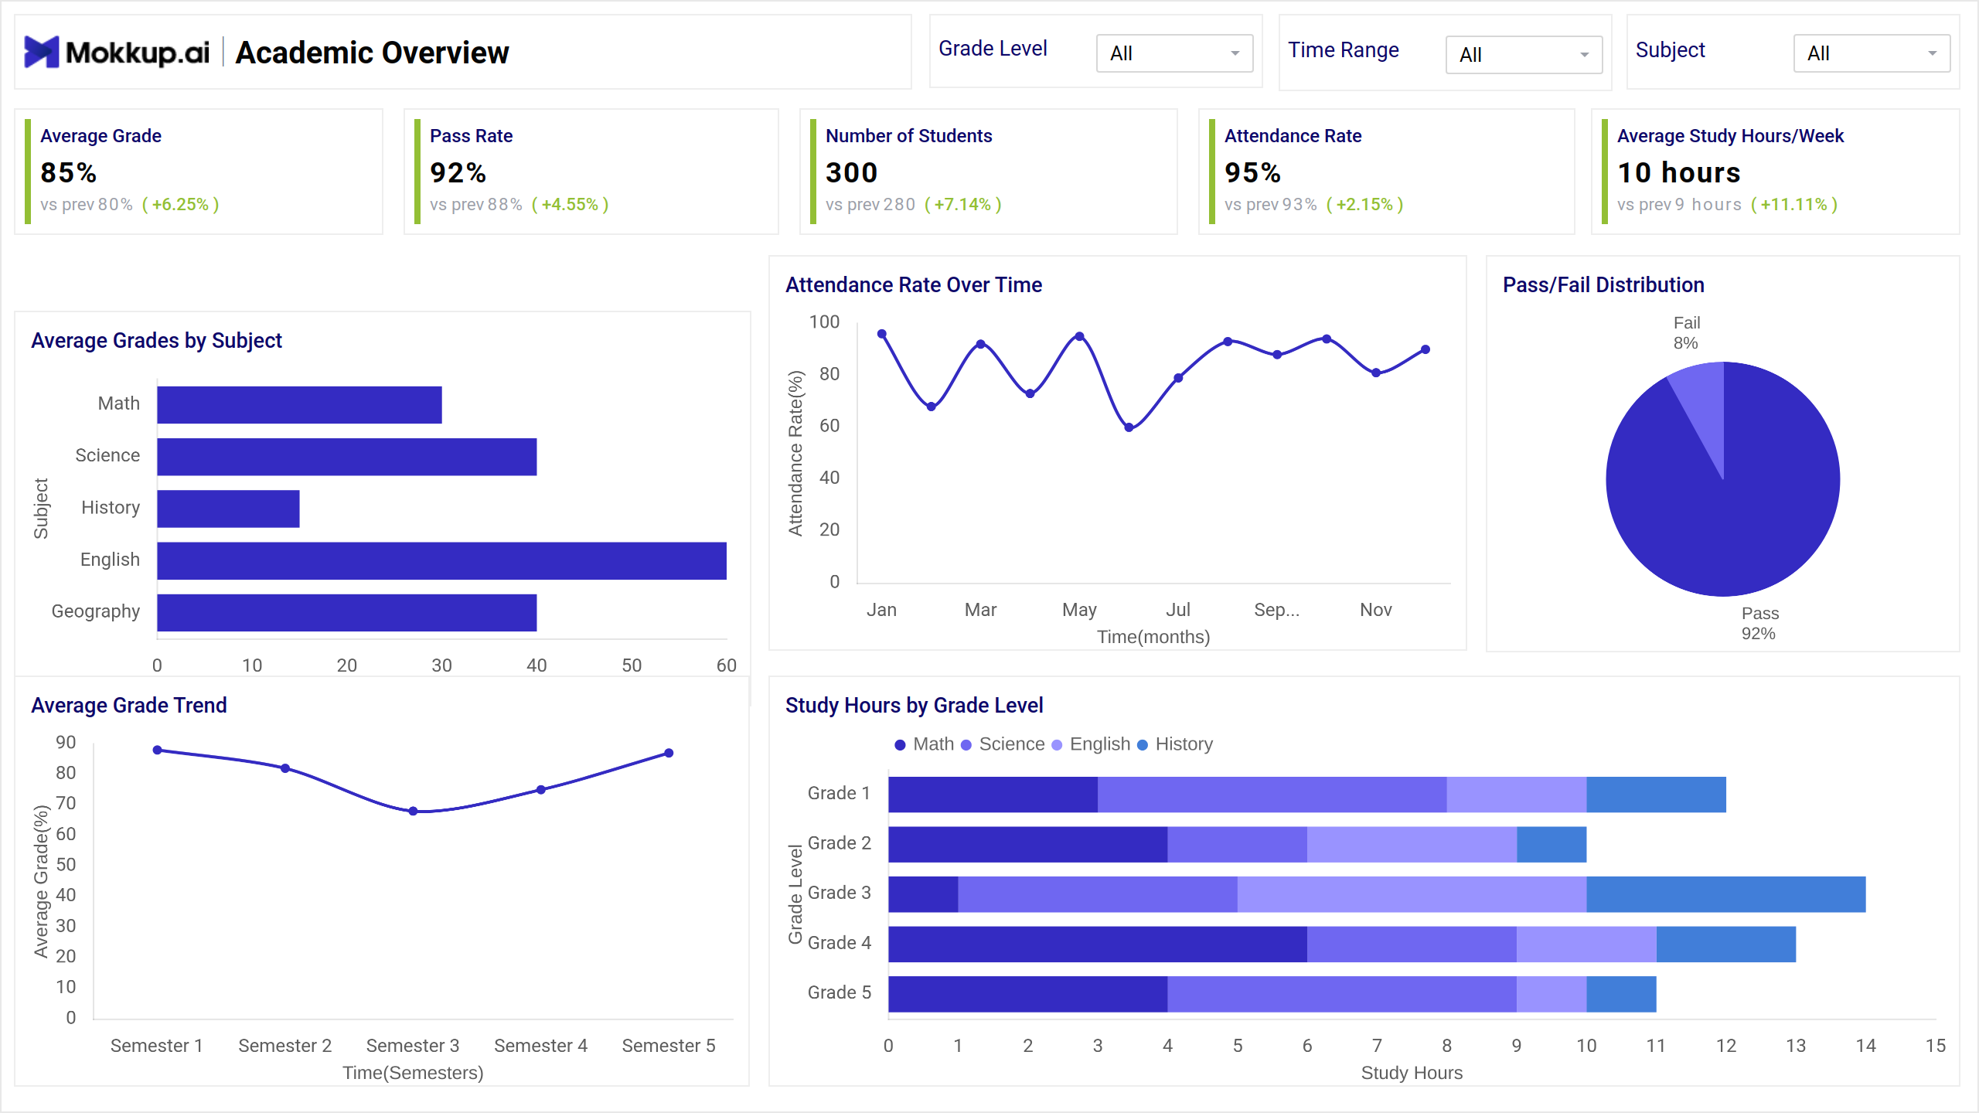Click the Mokkup.ai logo icon

tap(42, 52)
